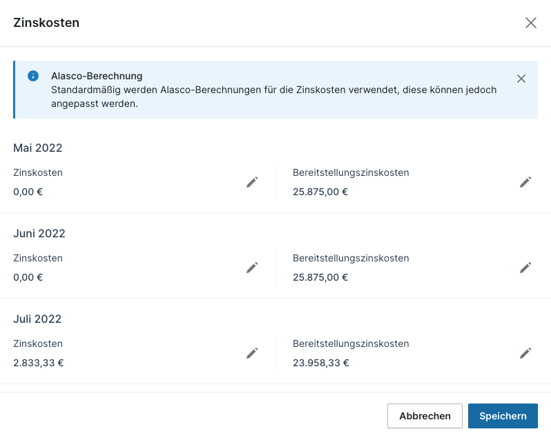Click Mai 2022's 25.875,00 € value
Screen dimensions: 551x438
coord(320,192)
